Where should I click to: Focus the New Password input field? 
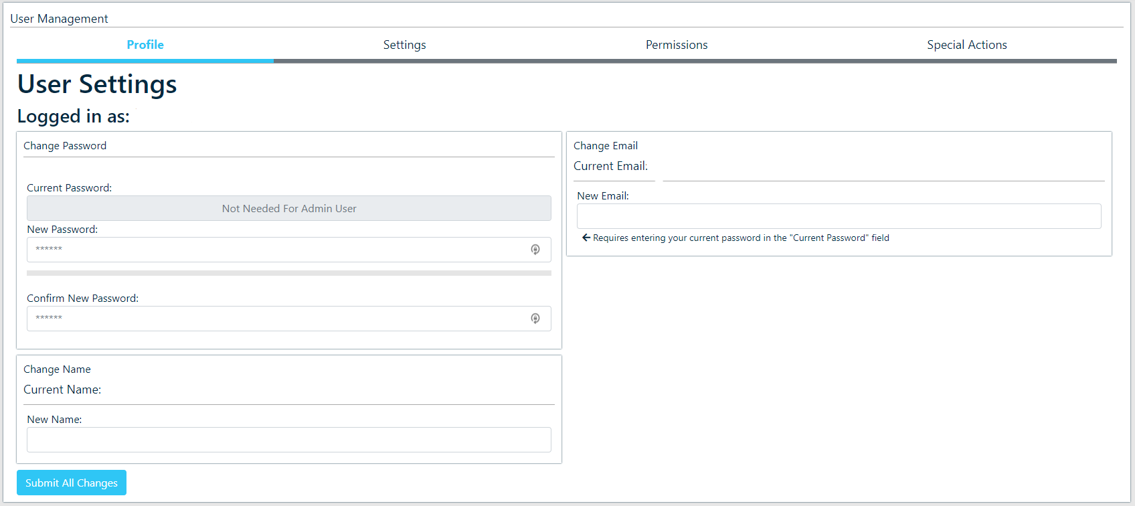289,250
